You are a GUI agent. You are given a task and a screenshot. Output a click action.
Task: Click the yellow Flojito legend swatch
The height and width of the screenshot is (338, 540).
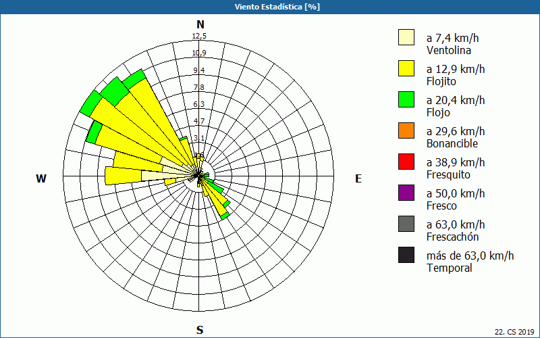click(406, 68)
